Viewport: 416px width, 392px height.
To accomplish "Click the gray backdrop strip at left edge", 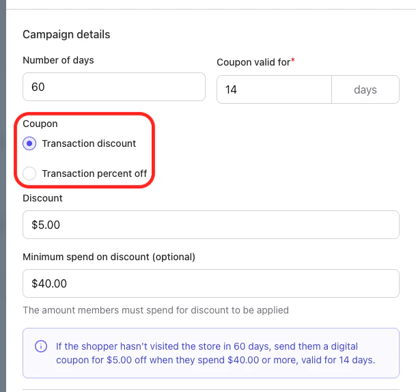I will (3, 205).
